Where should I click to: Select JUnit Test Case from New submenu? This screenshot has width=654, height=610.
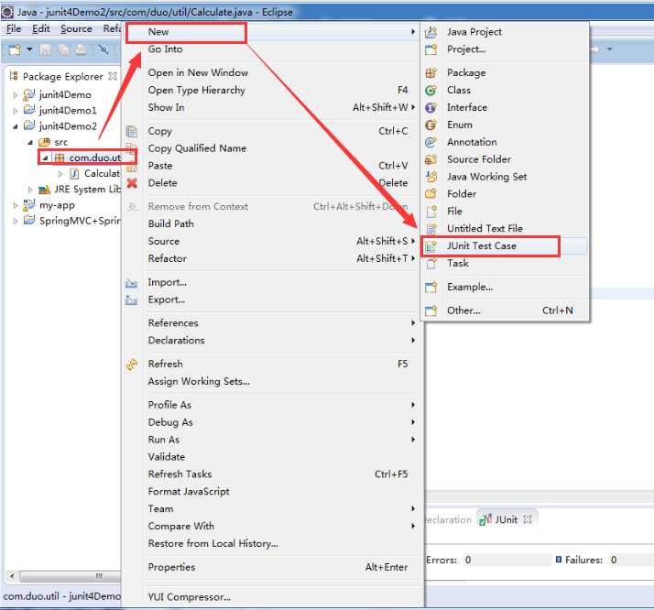[481, 246]
